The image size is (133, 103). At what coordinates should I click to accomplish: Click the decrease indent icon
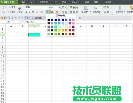[x=63, y=12]
